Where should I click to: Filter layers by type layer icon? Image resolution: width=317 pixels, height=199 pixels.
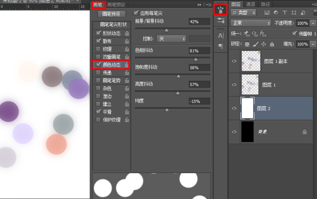pyautogui.click(x=285, y=13)
